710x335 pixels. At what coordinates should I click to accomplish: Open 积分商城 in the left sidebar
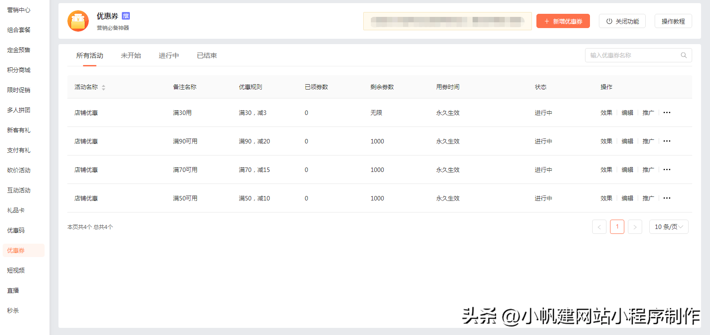pyautogui.click(x=19, y=70)
